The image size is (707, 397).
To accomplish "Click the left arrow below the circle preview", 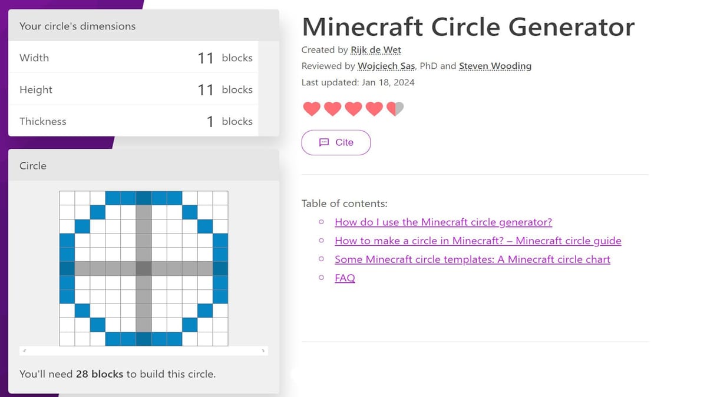I will pyautogui.click(x=24, y=349).
